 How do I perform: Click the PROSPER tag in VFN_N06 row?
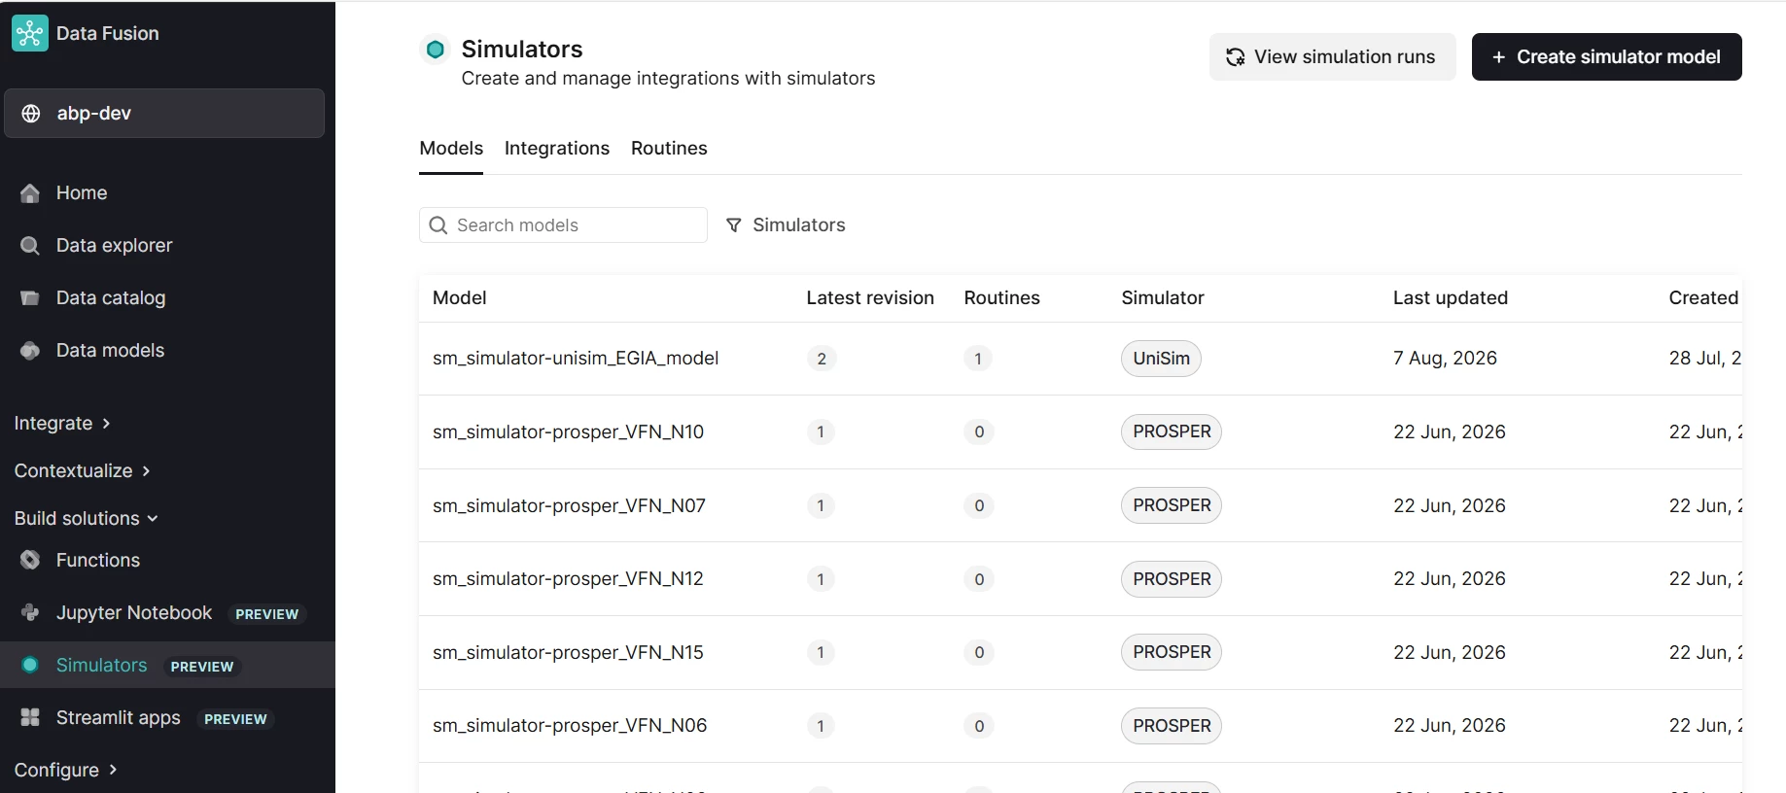pos(1172,726)
